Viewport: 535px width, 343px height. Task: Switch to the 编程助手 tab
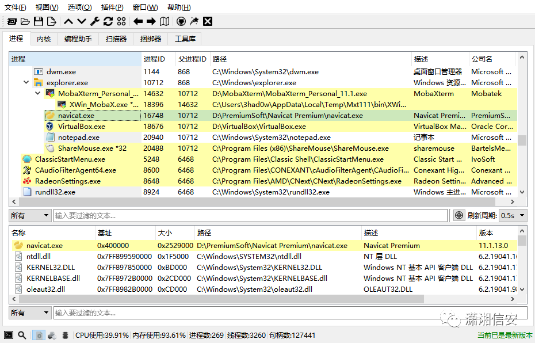(78, 39)
